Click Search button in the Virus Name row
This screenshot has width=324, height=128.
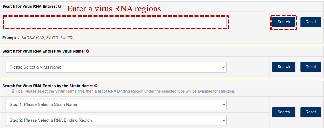(x=284, y=67)
